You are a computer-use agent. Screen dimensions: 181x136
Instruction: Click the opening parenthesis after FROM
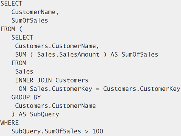tap(21, 29)
